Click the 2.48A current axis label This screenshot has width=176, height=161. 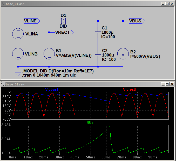(x=6, y=125)
